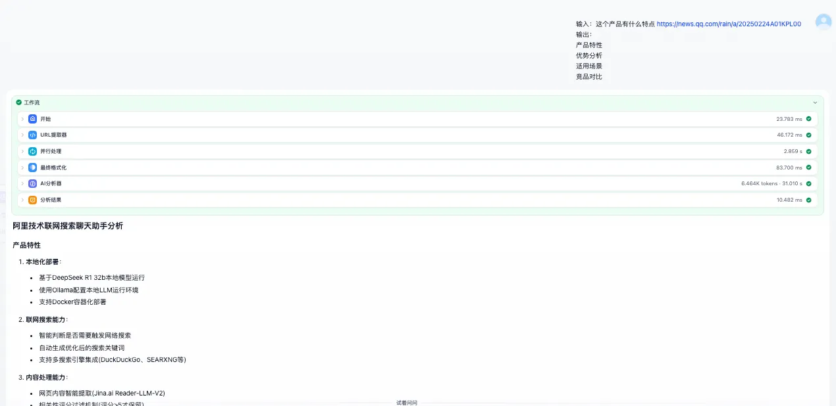Click the 联网搜索能力 list heading
This screenshot has width=836, height=406.
point(45,319)
